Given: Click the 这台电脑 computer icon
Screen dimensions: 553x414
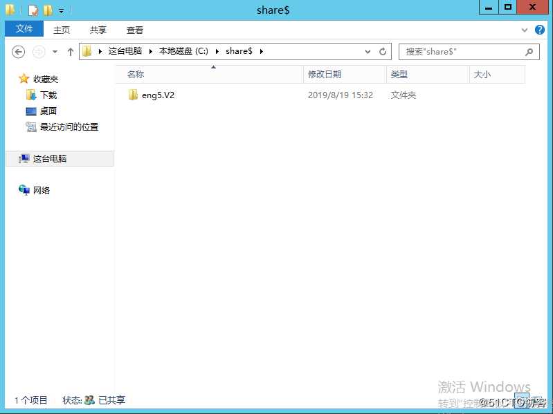Looking at the screenshot, I should [x=24, y=159].
